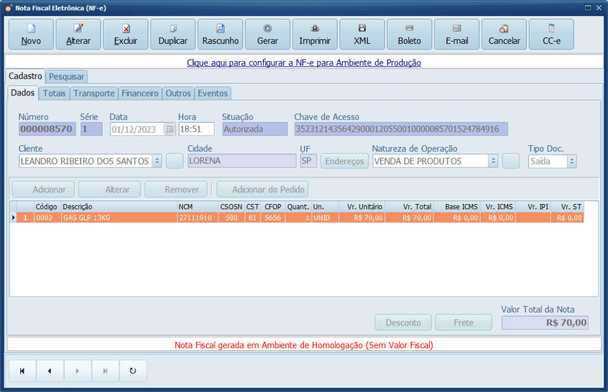Click the Duplicar invoice icon

tap(173, 34)
